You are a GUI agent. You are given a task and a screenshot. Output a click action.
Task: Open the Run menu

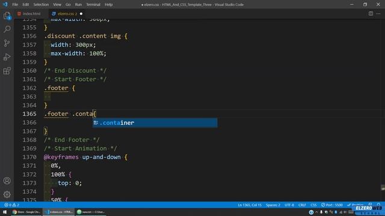[78, 4]
